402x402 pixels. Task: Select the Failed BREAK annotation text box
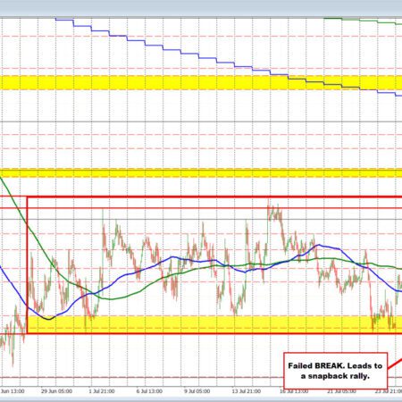(335, 371)
